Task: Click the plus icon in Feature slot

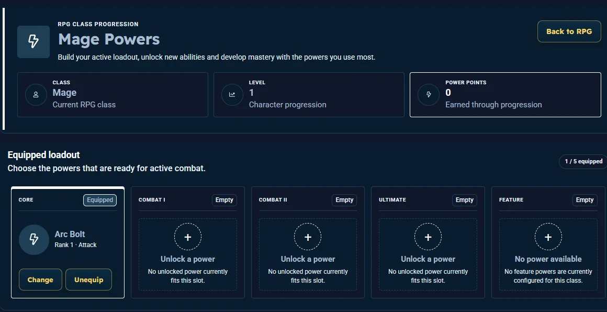Action: 548,237
